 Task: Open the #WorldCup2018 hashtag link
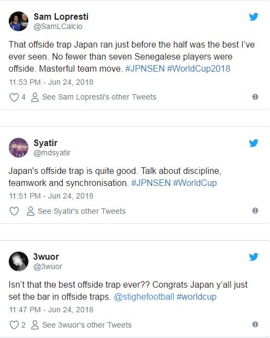click(199, 69)
